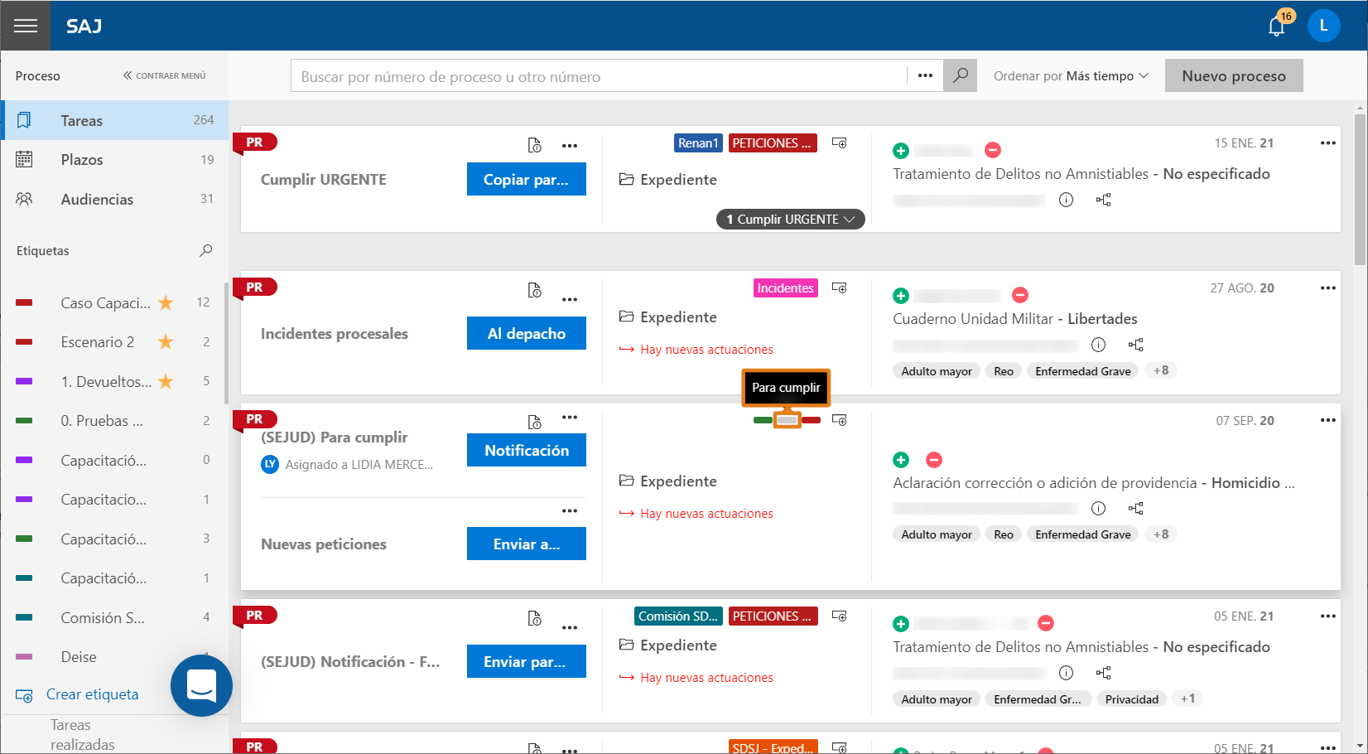Expand the 1 Cumplir URGENTE pill dropdown
This screenshot has height=754, width=1368.
(x=790, y=219)
